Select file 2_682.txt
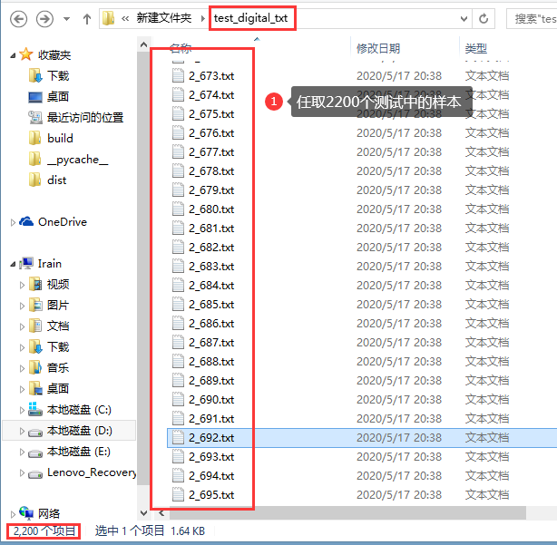 coord(211,248)
